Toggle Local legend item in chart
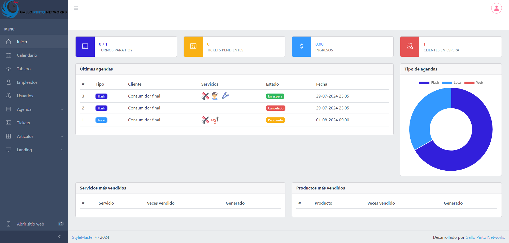 pyautogui.click(x=452, y=83)
